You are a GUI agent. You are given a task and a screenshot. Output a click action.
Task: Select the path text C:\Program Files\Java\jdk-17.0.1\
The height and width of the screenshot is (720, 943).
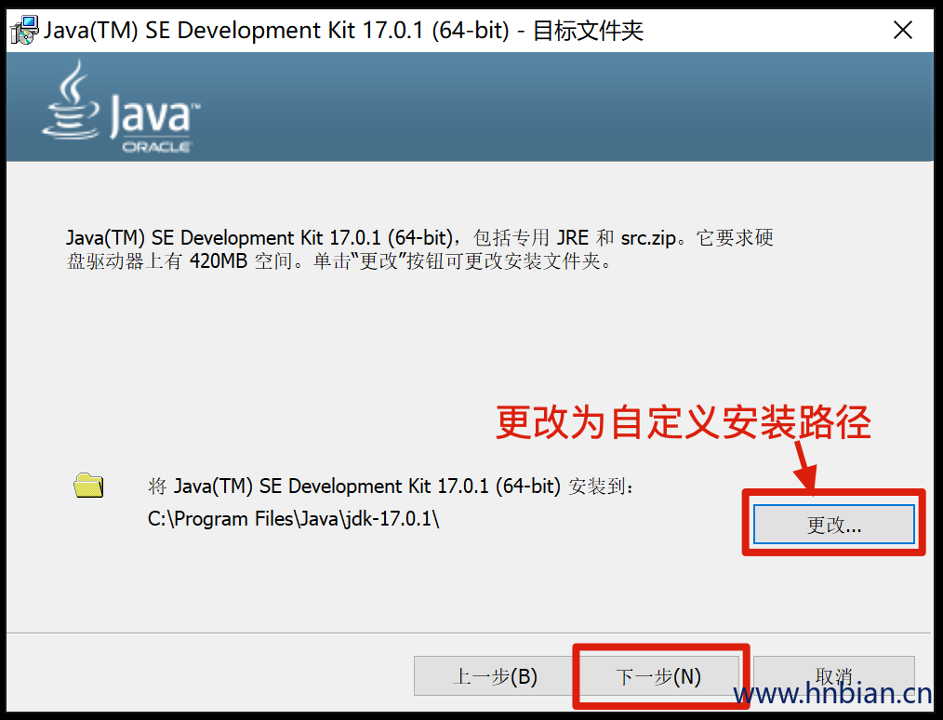(294, 518)
